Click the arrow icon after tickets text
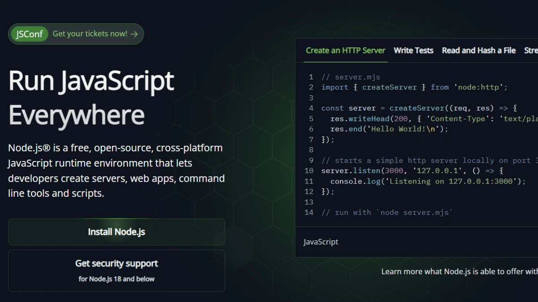The image size is (538, 302). 134,34
